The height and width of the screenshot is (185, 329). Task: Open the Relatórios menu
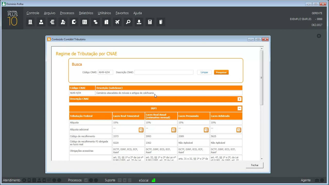pyautogui.click(x=86, y=13)
